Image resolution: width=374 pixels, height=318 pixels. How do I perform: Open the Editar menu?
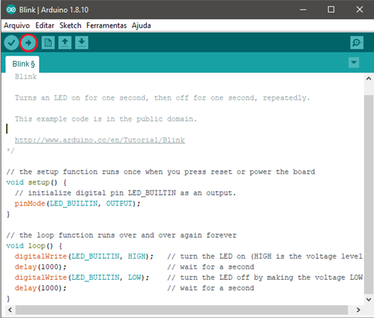[45, 25]
